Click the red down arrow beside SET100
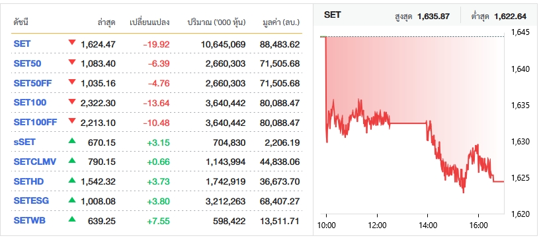Viewport: 541px width, 240px height. pyautogui.click(x=72, y=101)
